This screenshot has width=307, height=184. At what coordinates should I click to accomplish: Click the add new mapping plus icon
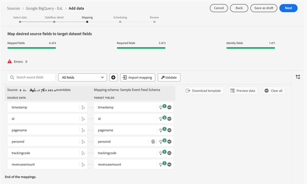click(x=113, y=77)
